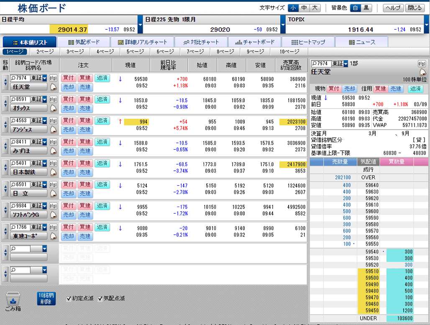
Task: Open alert bell for ソフトバンクG row
Action: pyautogui.click(x=53, y=215)
